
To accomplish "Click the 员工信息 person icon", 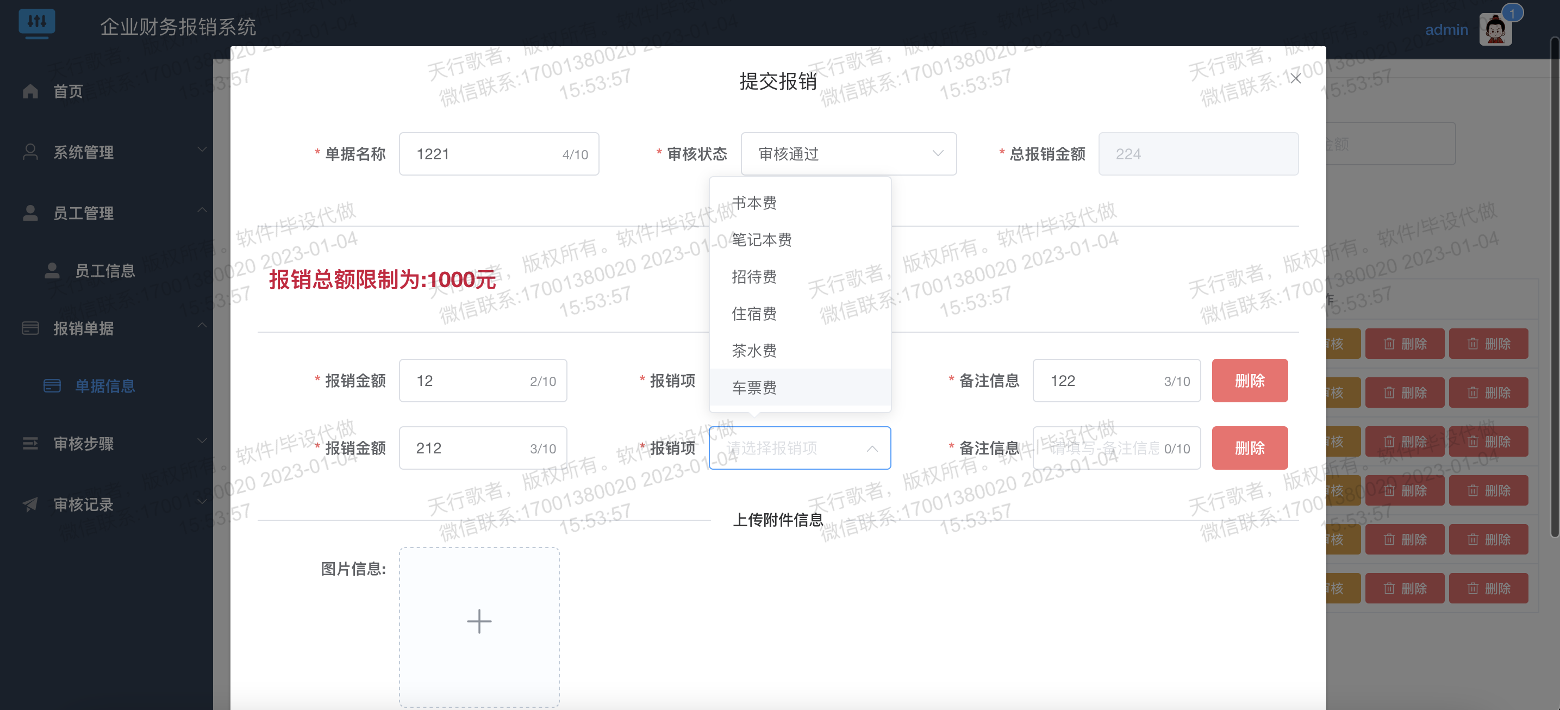I will (52, 271).
